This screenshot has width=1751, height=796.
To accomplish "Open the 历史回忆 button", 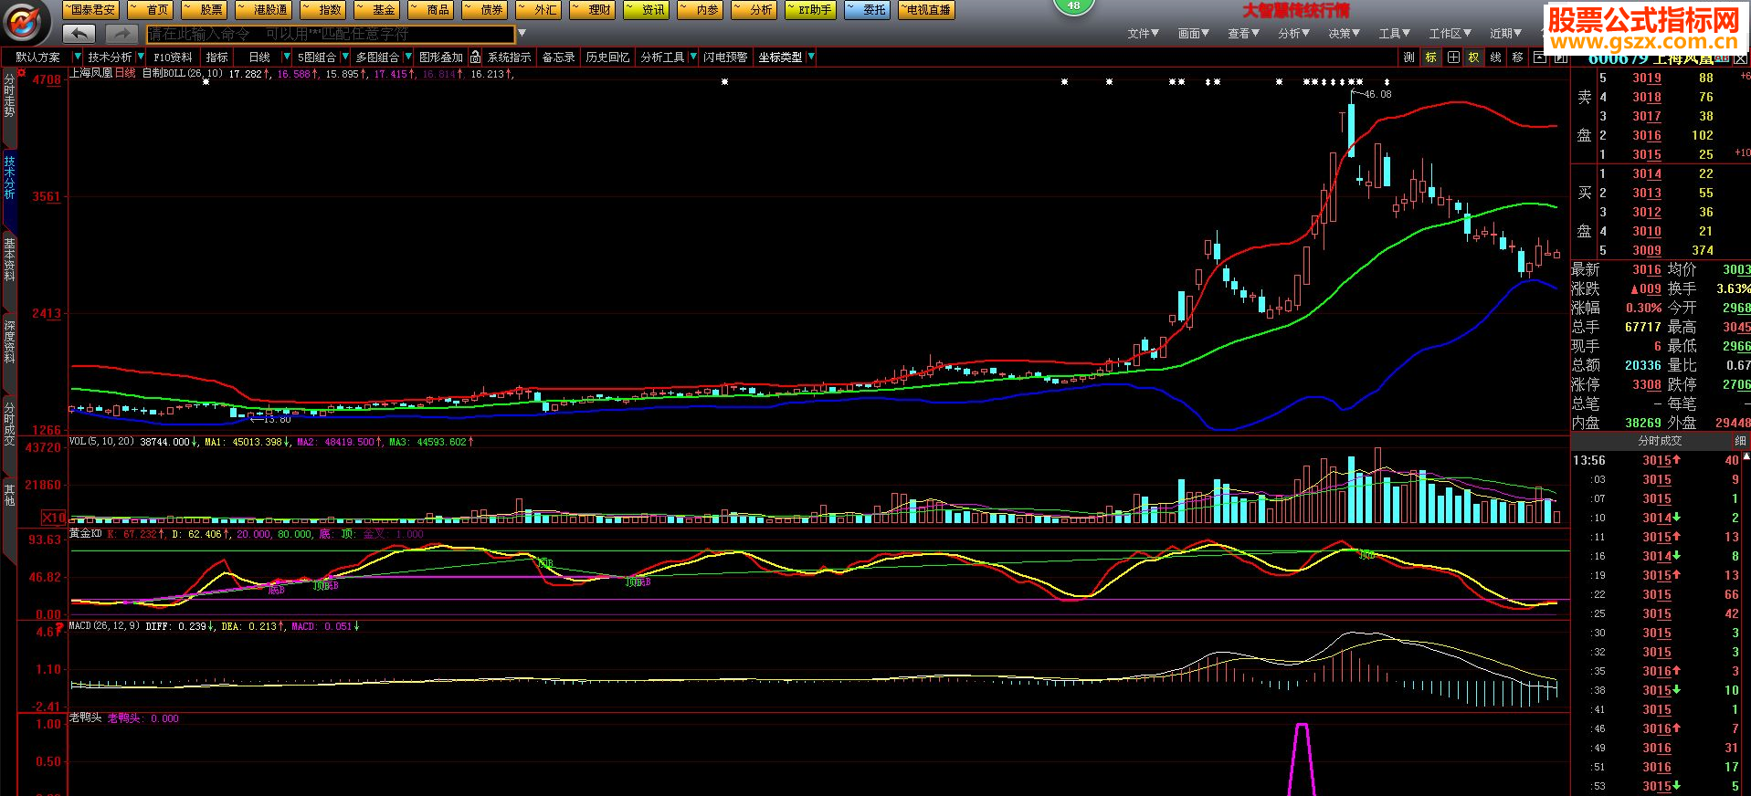I will (607, 58).
